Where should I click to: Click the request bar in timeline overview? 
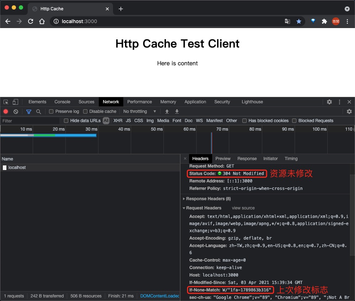[48, 135]
